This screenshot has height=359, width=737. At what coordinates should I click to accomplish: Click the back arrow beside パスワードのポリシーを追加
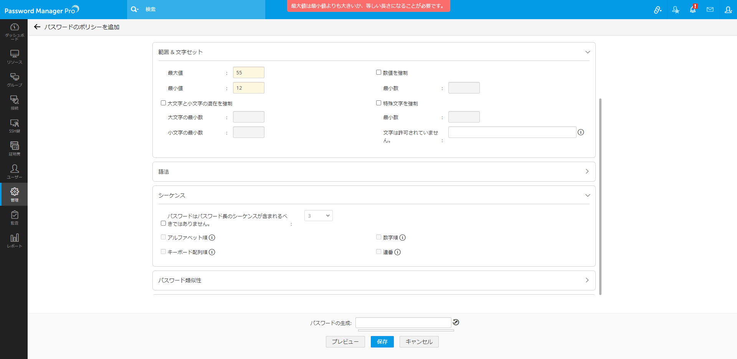37,27
